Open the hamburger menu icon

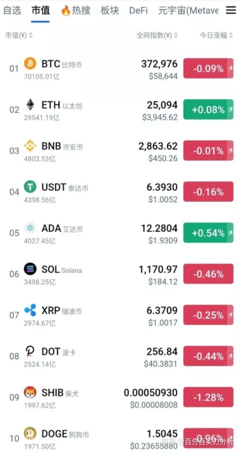coord(231,11)
